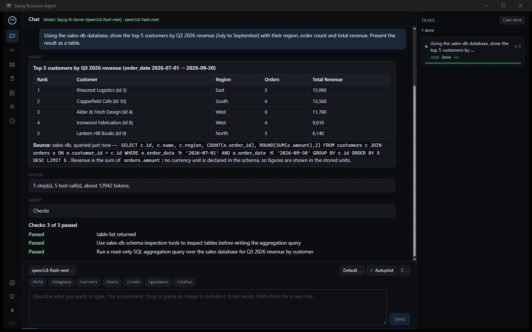Open the shield icon above the version number
The height and width of the screenshot is (332, 532).
coord(12,310)
